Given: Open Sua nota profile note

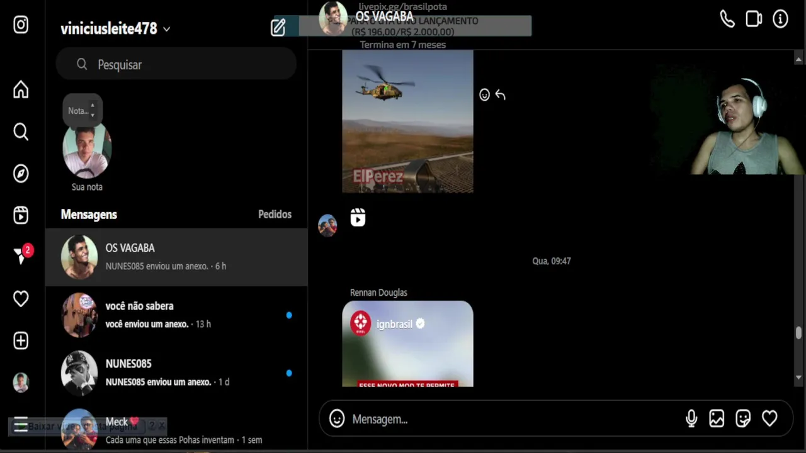Looking at the screenshot, I should [x=87, y=151].
